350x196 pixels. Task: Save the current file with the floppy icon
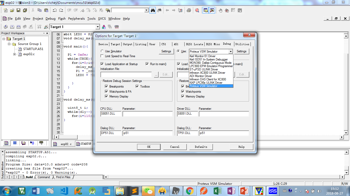(18, 10)
